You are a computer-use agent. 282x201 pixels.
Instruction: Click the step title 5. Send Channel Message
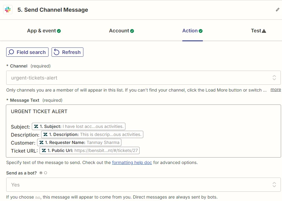(53, 10)
